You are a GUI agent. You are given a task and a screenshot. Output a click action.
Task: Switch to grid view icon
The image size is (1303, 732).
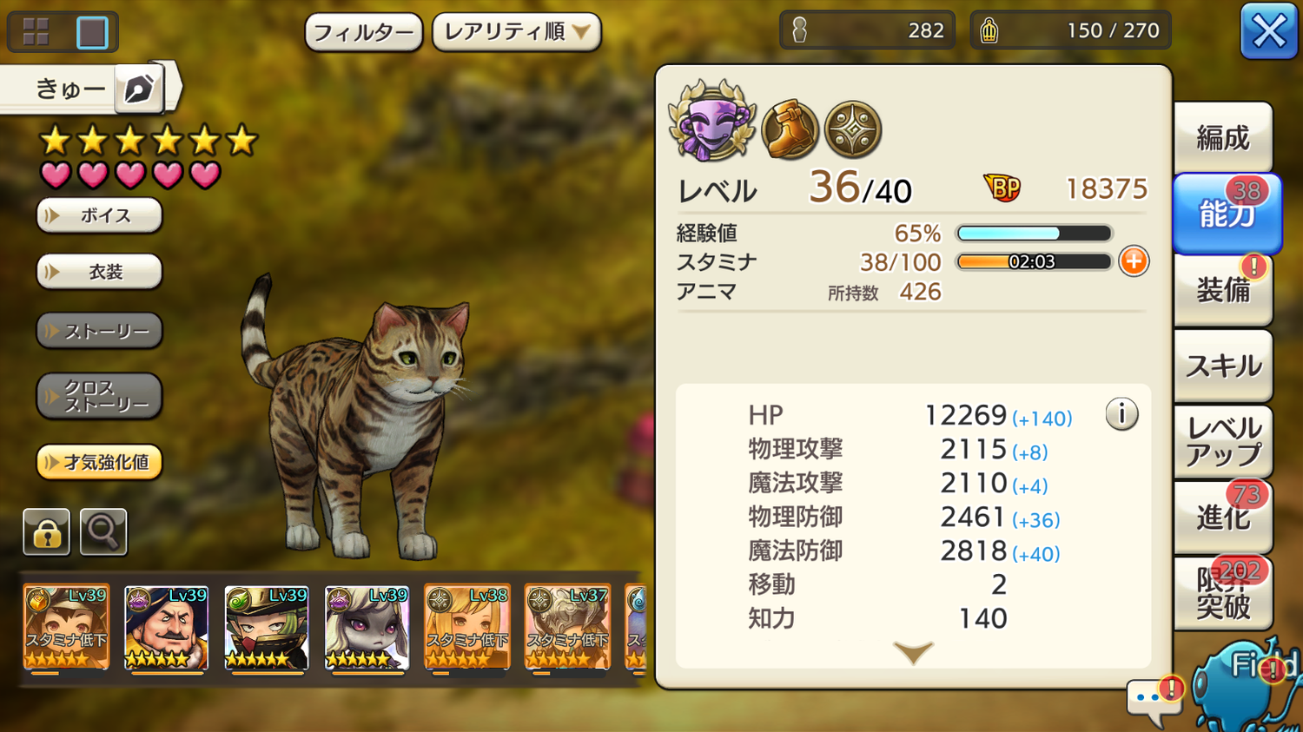coord(36,32)
